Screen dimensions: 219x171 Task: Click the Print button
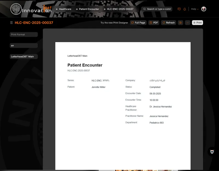pyautogui.click(x=197, y=23)
